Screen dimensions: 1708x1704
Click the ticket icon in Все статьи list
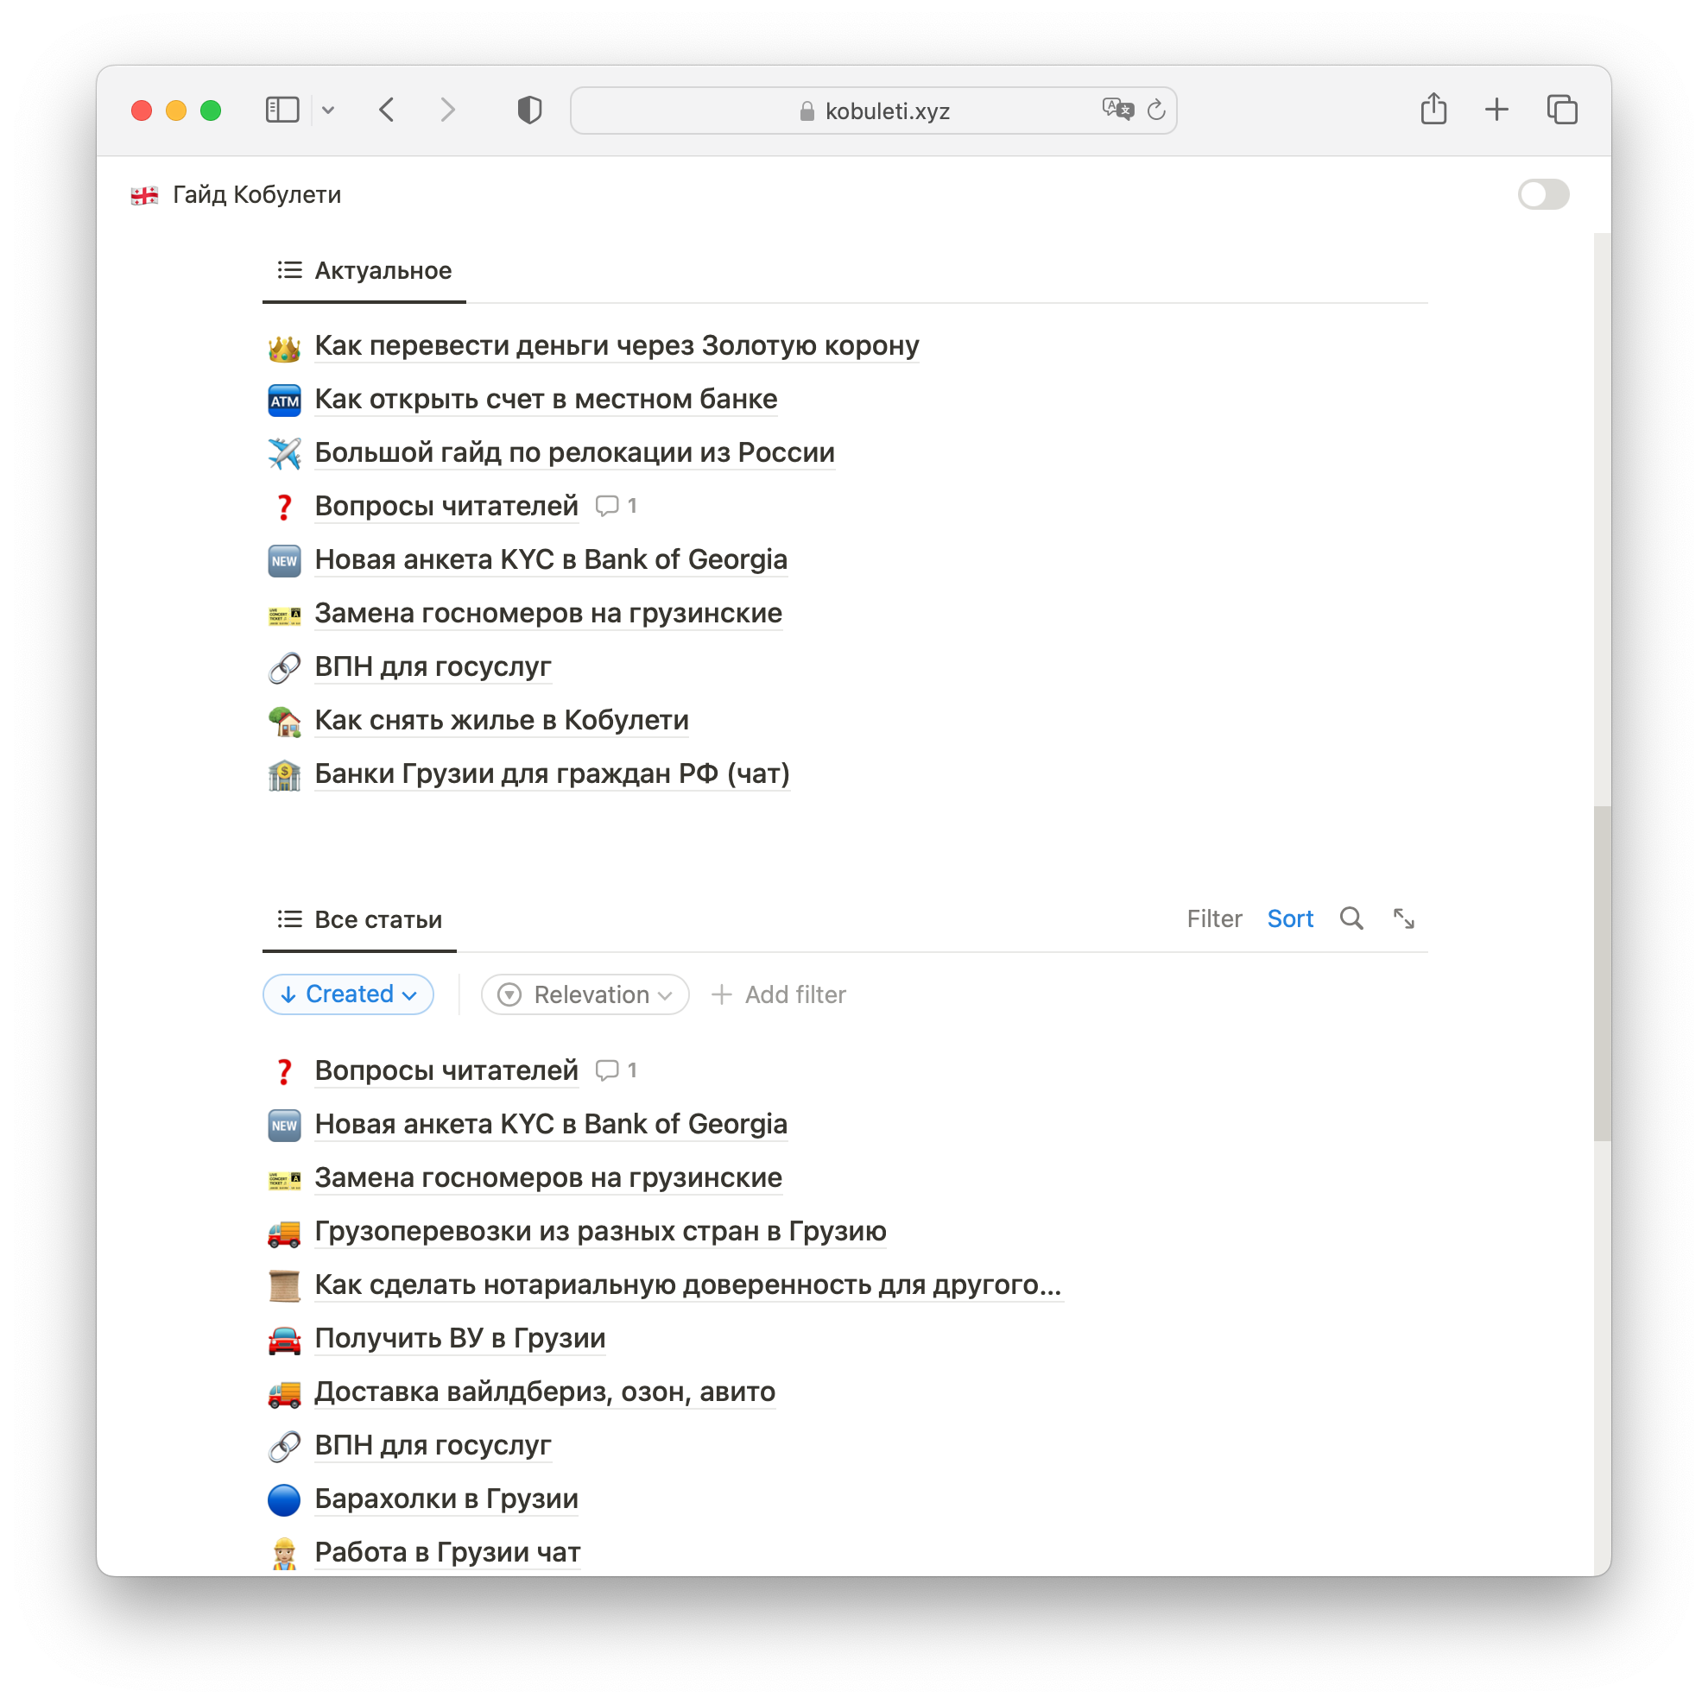coord(284,1180)
